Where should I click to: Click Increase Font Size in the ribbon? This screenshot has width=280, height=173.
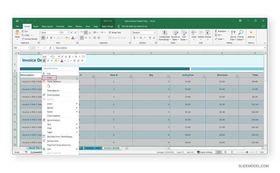tap(71, 33)
